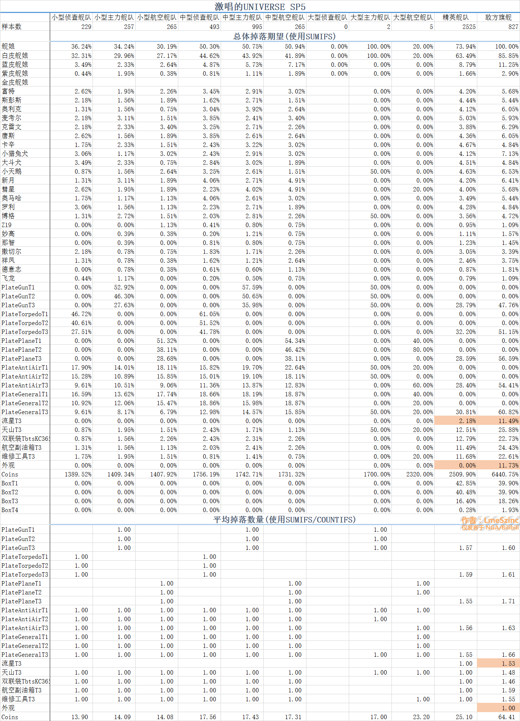Click the 精英舰队 column header cell
Image resolution: width=520 pixels, height=721 pixels.
tap(456, 17)
